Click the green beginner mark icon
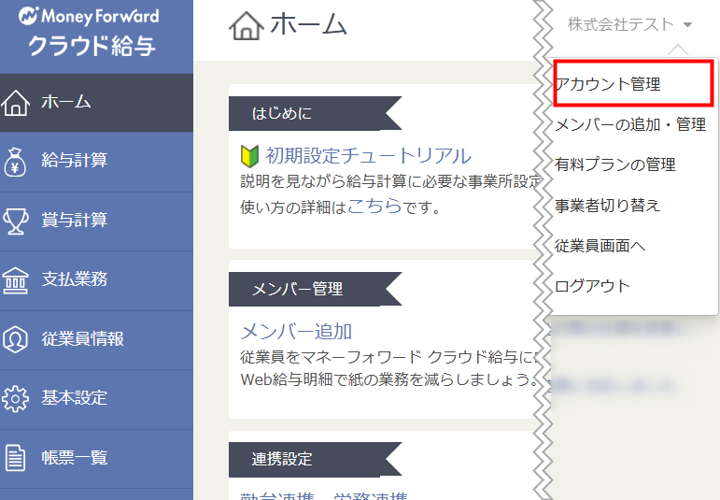Viewport: 720px width, 500px height. [x=249, y=156]
